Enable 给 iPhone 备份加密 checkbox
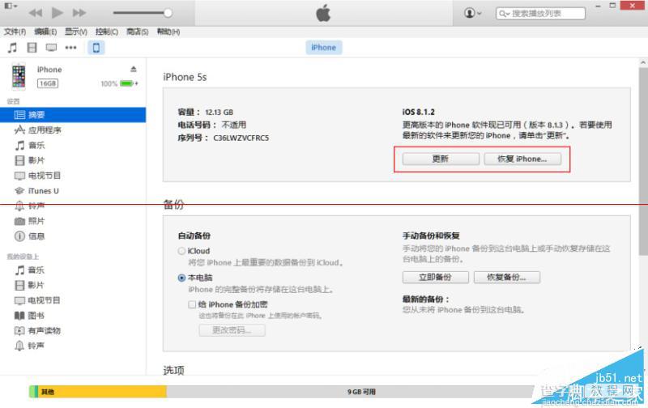This screenshot has width=648, height=408. pos(192,304)
